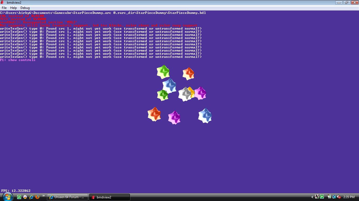
Task: Open the network connection tray icon
Action: coord(334,197)
